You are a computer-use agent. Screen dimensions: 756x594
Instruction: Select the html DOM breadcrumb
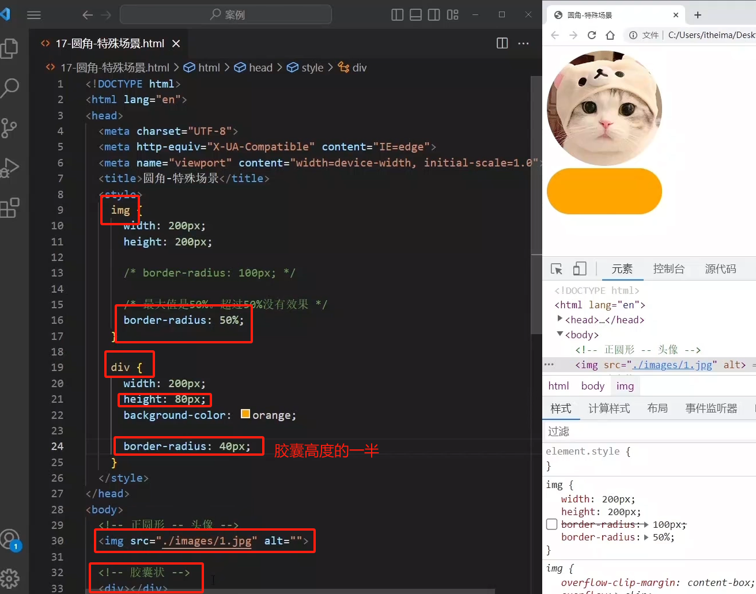point(559,386)
